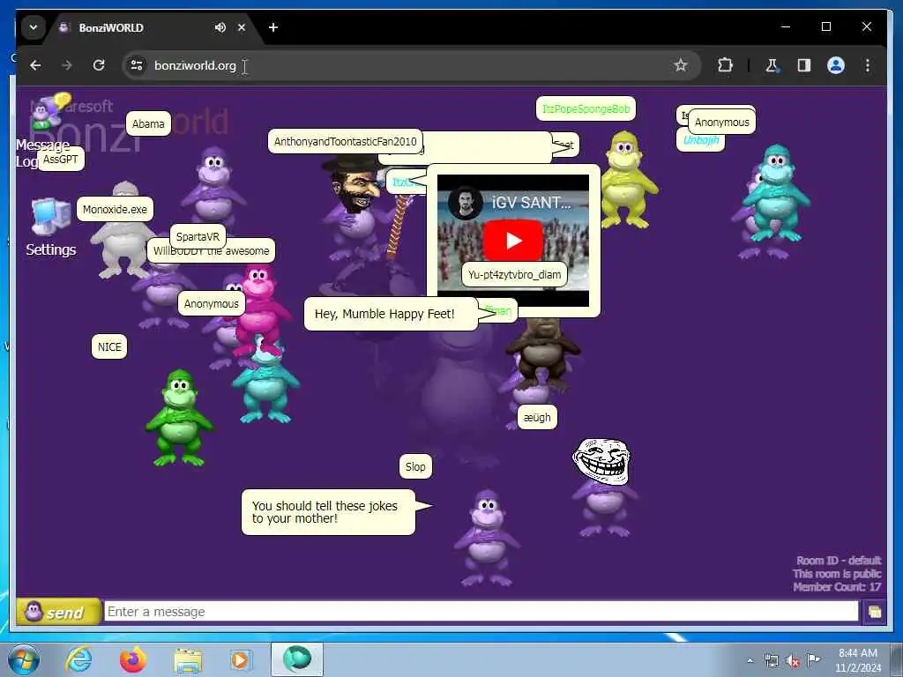The image size is (903, 677).
Task: Launch Firefox from the taskbar
Action: coord(133,659)
